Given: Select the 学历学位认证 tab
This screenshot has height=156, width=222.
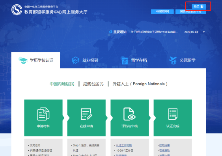Looking at the screenshot, I should pos(35,60).
